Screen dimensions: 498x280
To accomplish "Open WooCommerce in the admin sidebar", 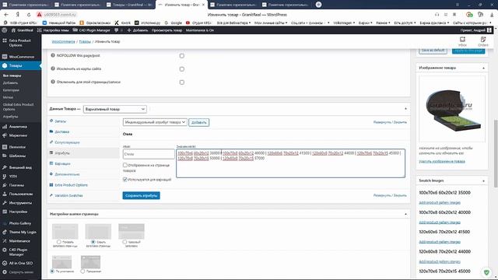I will [x=21, y=57].
